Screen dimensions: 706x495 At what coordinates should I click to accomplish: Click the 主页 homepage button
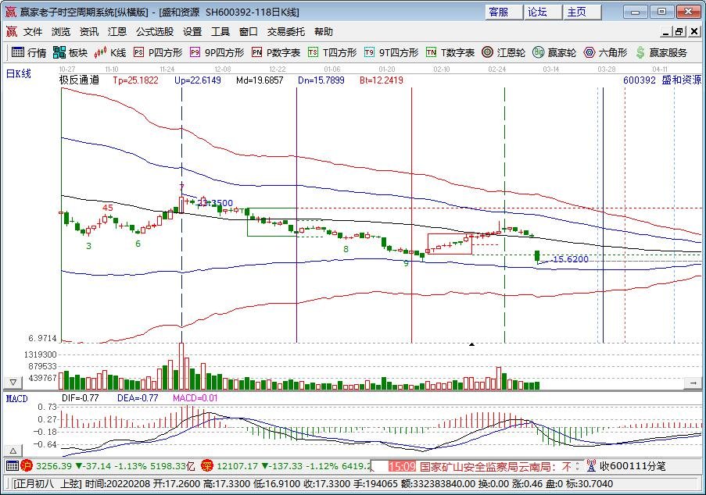[582, 12]
